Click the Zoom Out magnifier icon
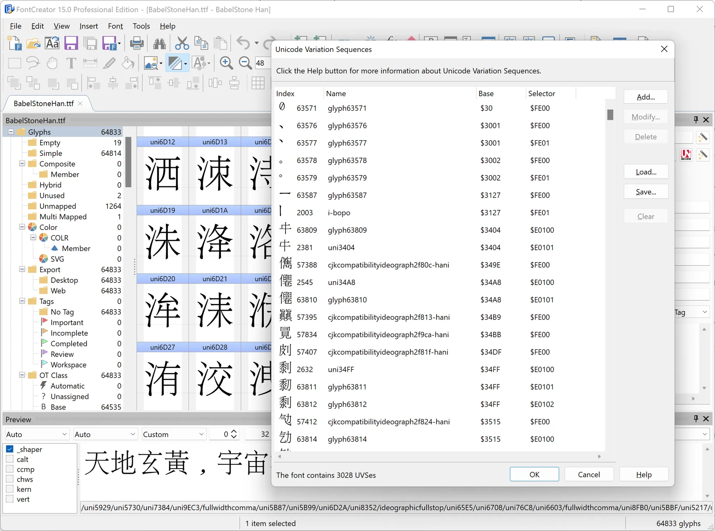This screenshot has width=715, height=531. 245,63
